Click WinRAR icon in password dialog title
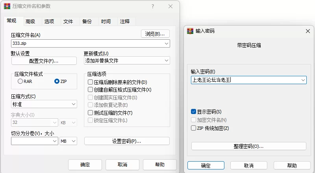Screen dimensions: 315x173 pos(190,31)
